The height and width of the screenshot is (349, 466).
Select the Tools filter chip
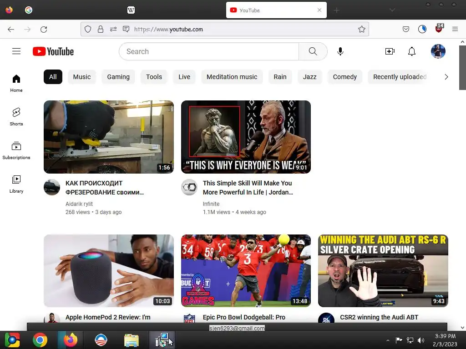154,77
